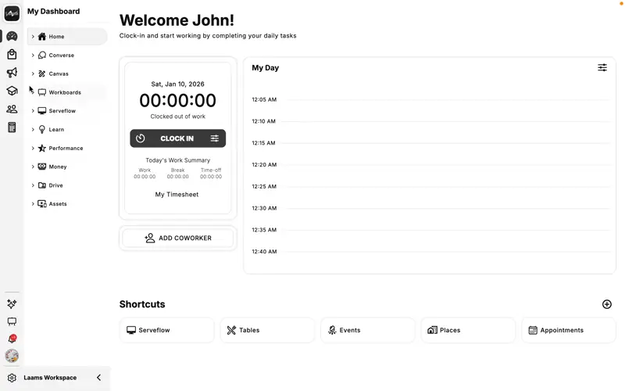
Task: Expand the Drive menu chevron
Action: tap(33, 185)
